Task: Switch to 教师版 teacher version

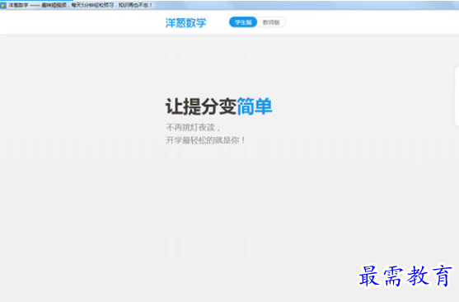Action: click(x=271, y=22)
